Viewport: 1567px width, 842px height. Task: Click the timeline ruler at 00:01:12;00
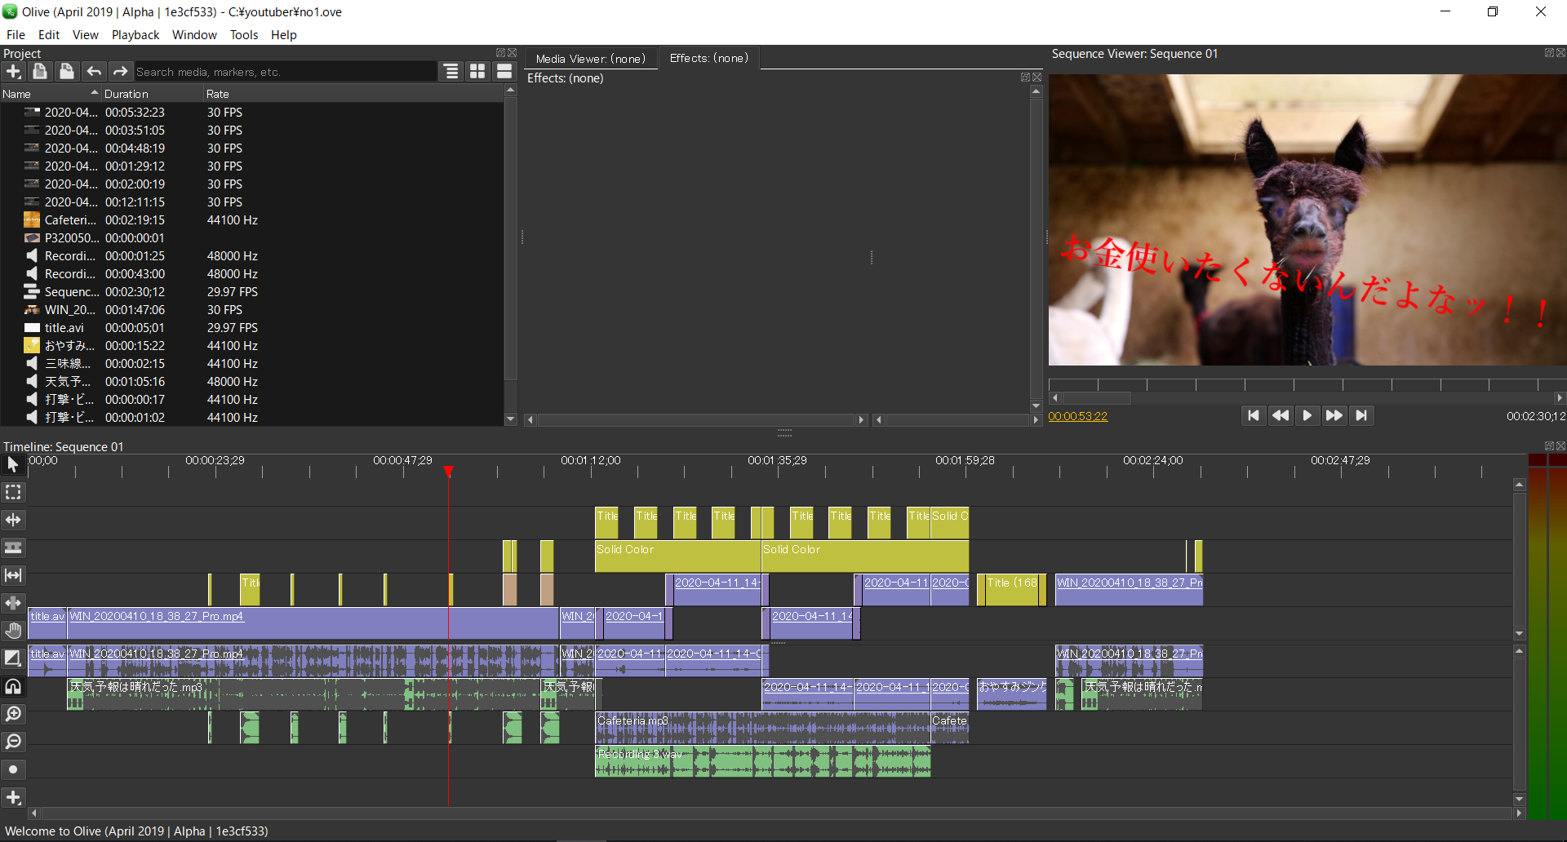coord(591,461)
